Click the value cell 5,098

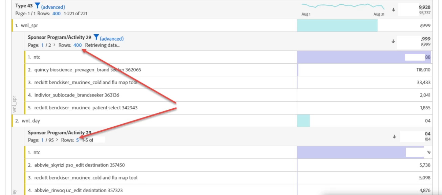click(425, 177)
